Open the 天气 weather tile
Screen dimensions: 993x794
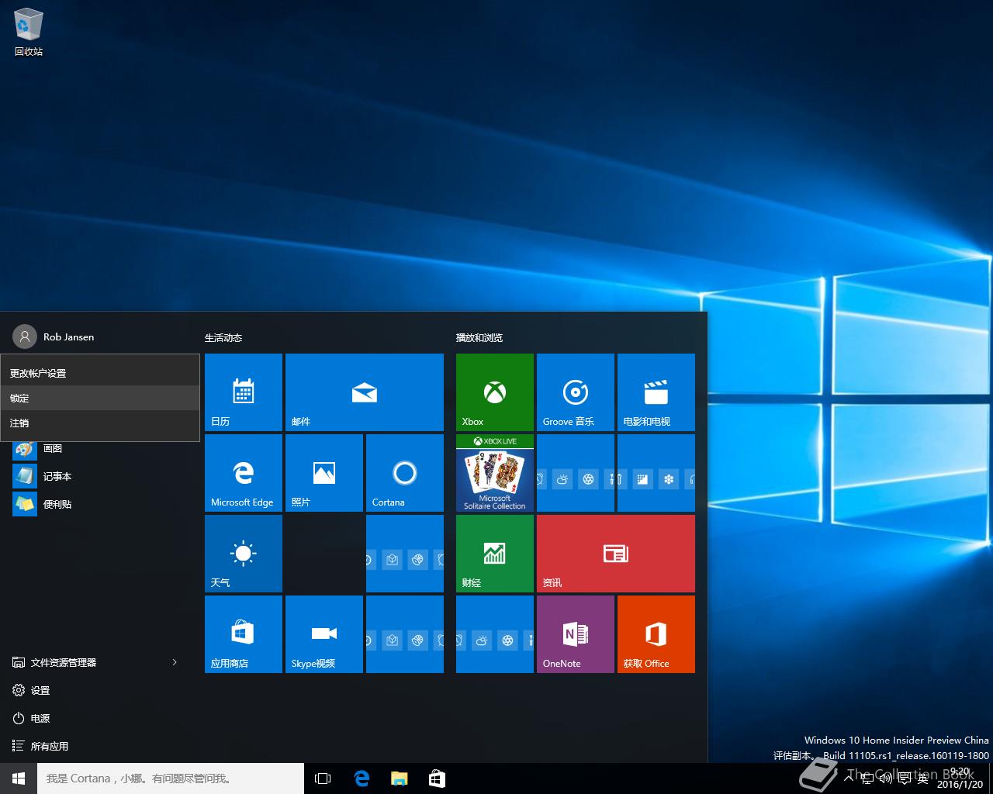(x=244, y=554)
